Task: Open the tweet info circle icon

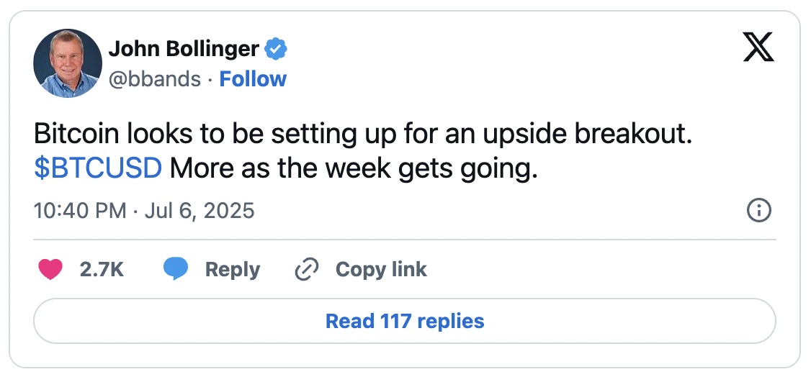Action: click(x=760, y=211)
